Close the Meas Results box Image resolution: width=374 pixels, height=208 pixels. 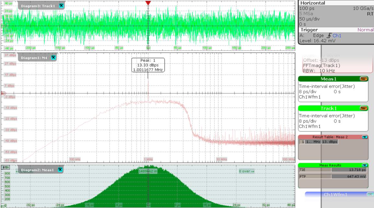point(365,165)
